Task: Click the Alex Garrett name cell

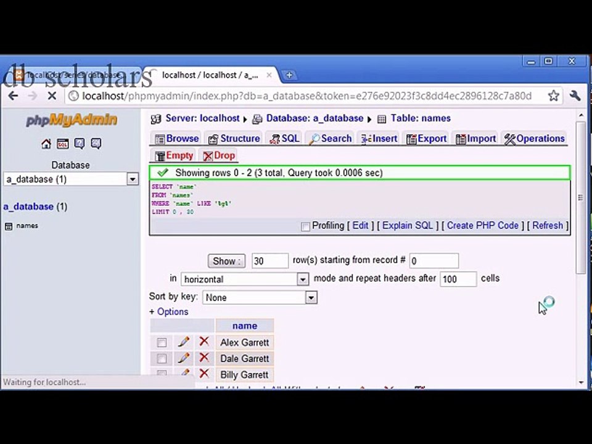Action: (245, 342)
